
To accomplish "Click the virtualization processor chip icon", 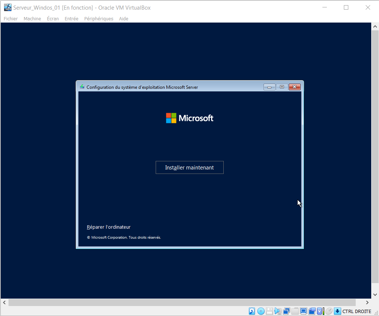I will [320, 311].
